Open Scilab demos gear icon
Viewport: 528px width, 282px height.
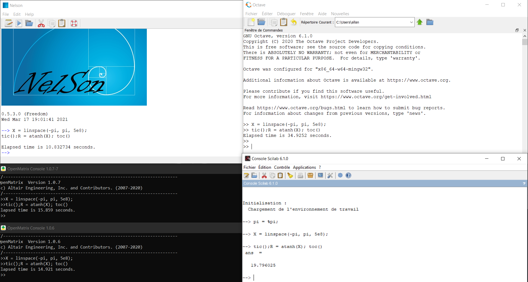pos(340,175)
